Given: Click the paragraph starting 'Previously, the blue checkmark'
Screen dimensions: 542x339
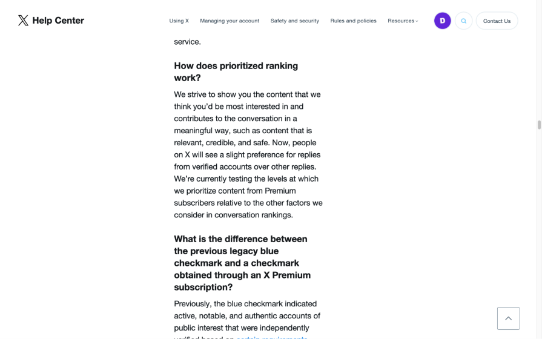Looking at the screenshot, I should click(247, 315).
